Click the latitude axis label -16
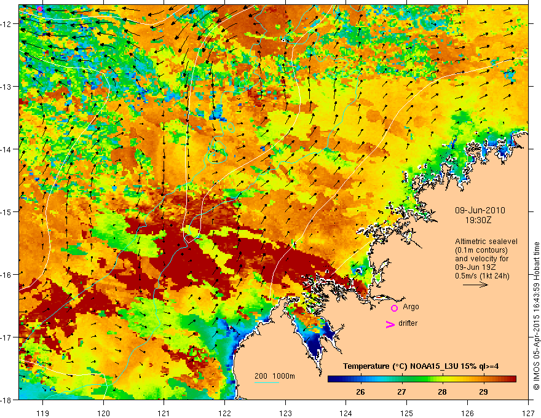 tap(7, 275)
